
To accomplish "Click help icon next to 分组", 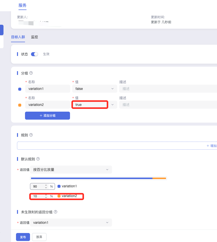I will (x=31, y=73).
